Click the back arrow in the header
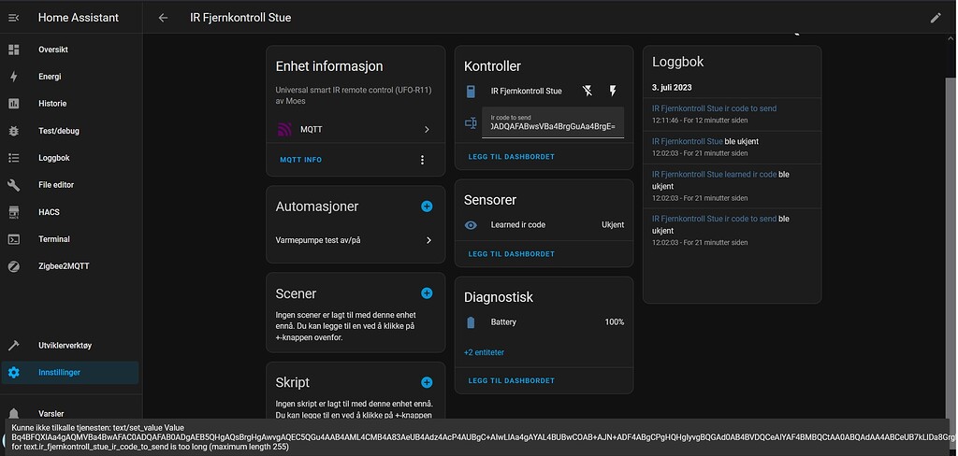This screenshot has width=958, height=456. point(163,17)
